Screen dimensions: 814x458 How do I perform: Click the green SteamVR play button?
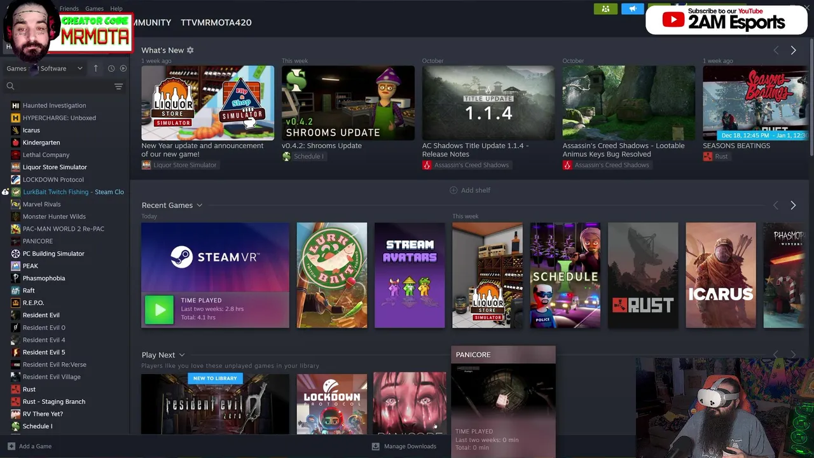[x=159, y=310]
